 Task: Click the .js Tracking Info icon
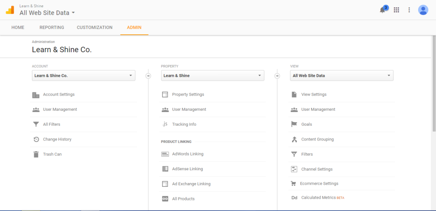[165, 124]
